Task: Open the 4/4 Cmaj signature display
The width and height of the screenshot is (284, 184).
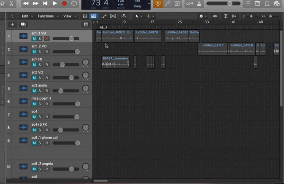Action: [x=137, y=4]
